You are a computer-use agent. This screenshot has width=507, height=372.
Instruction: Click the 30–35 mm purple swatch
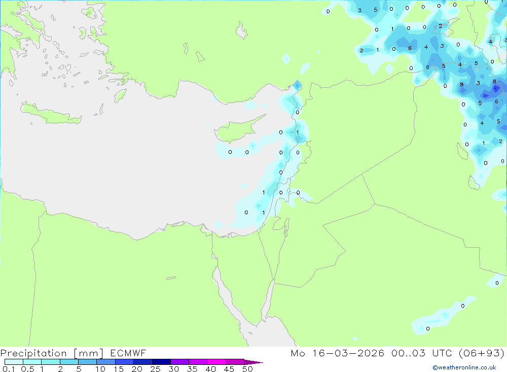tap(180, 362)
